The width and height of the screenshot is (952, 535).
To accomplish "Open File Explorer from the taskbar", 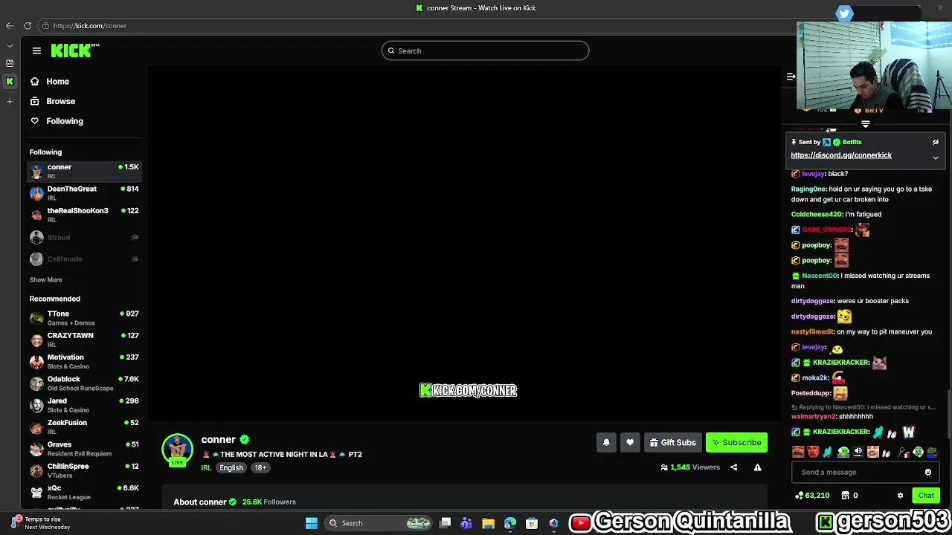I will tap(488, 523).
